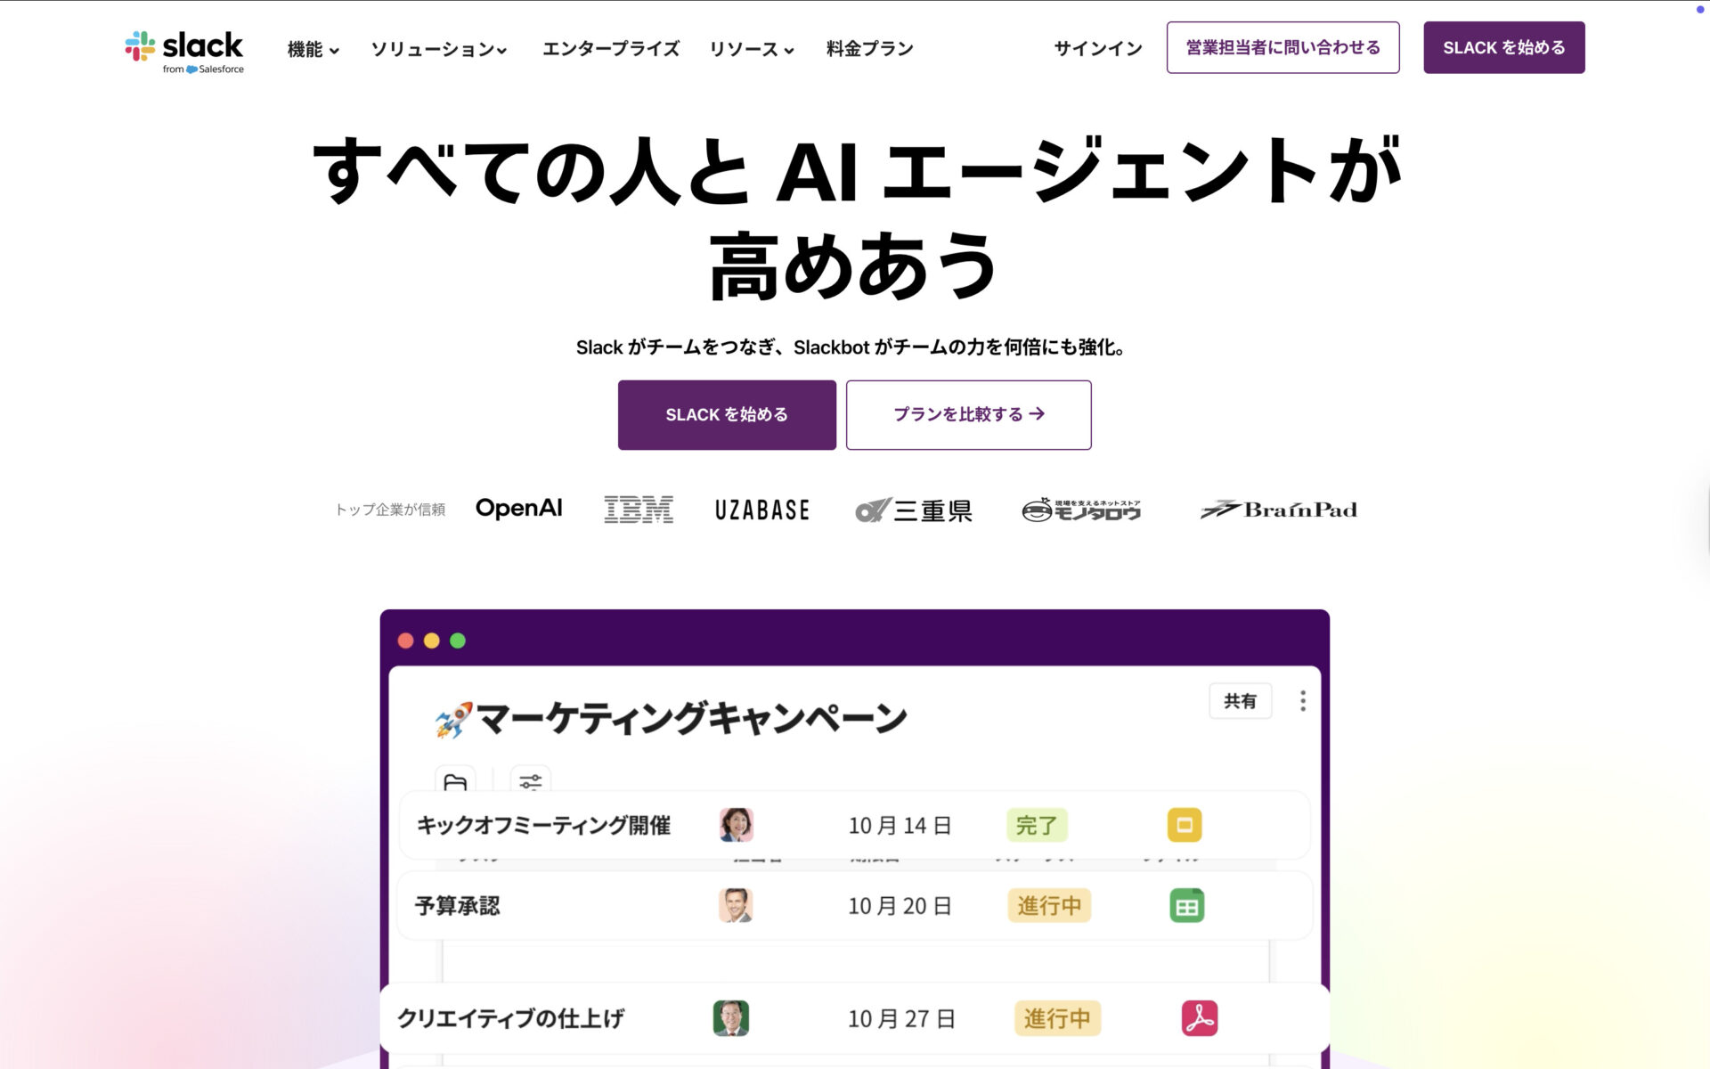Viewport: 1710px width, 1069px height.
Task: Click the 10 月 20 日 date
Action: coord(900,906)
